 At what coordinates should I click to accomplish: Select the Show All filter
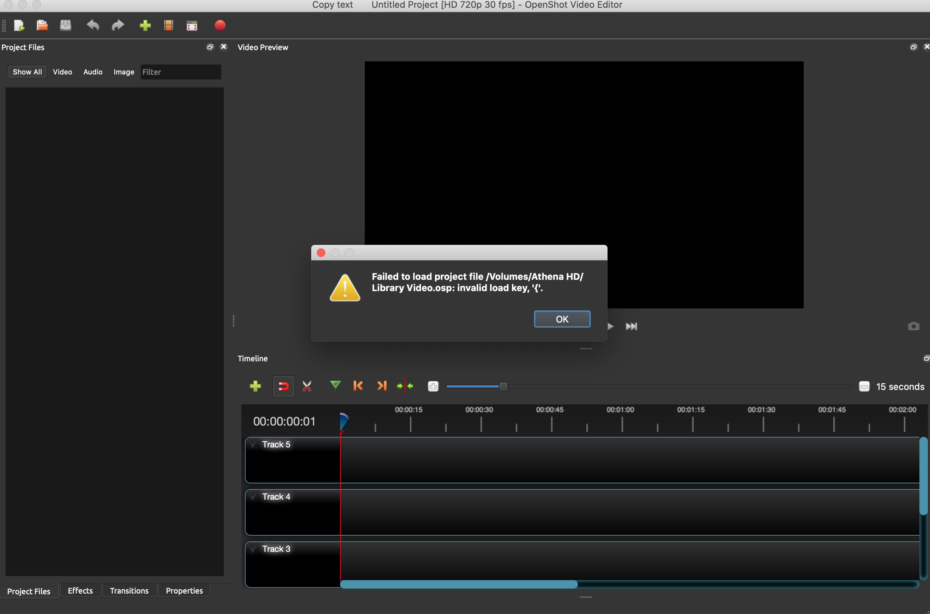click(x=28, y=72)
